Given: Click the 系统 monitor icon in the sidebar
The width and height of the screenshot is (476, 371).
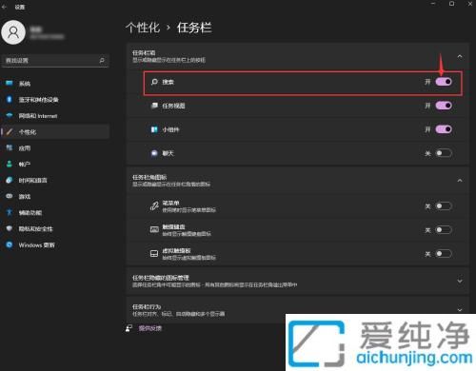Looking at the screenshot, I should pyautogui.click(x=10, y=83).
